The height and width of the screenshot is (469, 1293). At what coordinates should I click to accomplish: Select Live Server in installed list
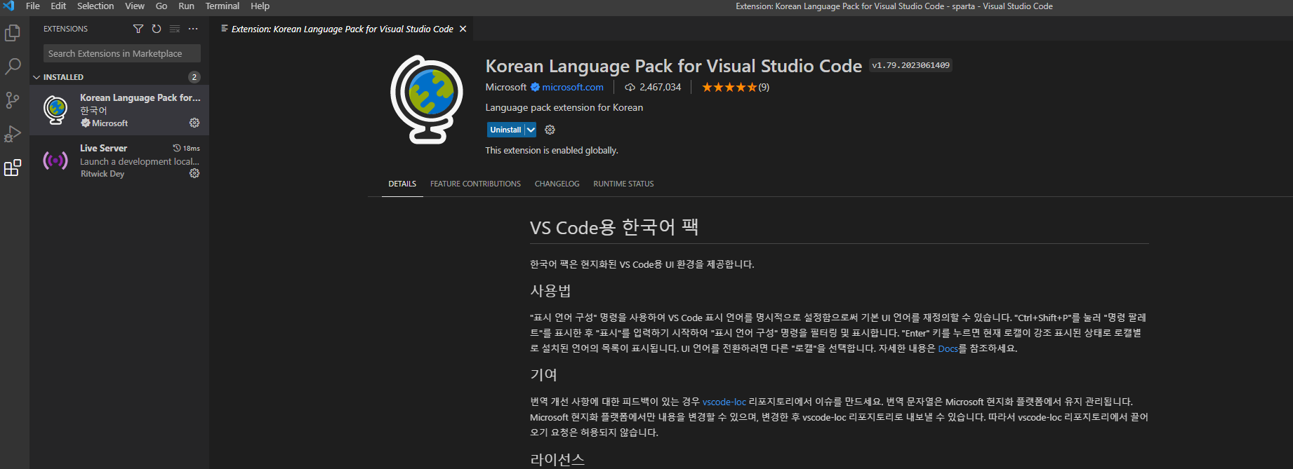tap(119, 161)
